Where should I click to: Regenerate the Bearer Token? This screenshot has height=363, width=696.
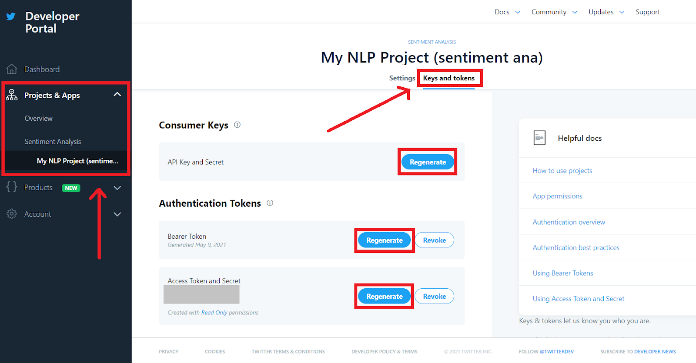pos(385,240)
